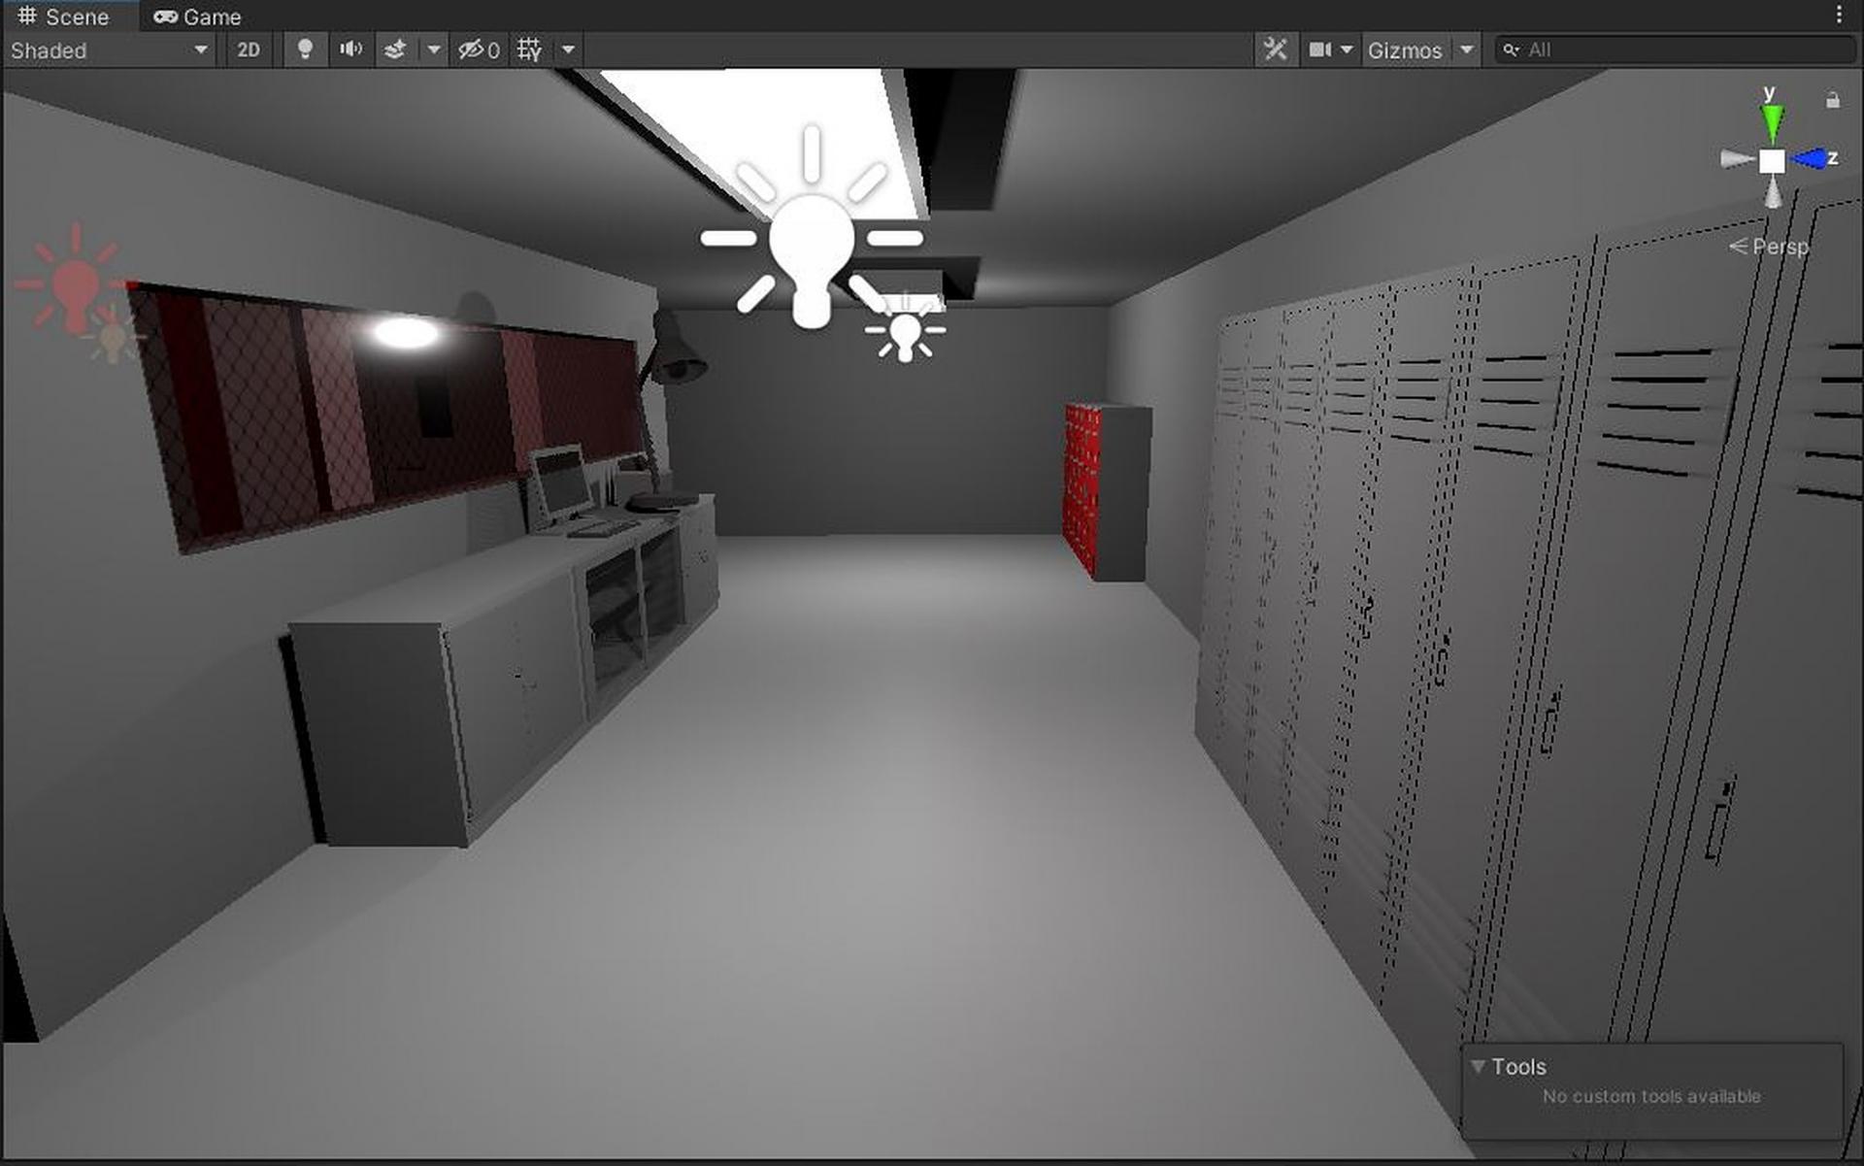The width and height of the screenshot is (1864, 1166).
Task: Click the grid visibility icon
Action: tap(529, 50)
